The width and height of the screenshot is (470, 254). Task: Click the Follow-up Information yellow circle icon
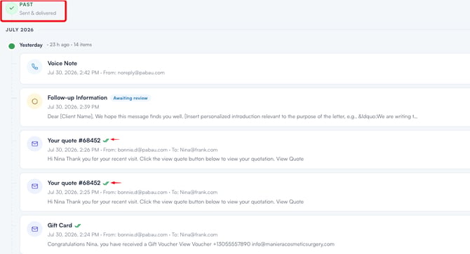[35, 101]
